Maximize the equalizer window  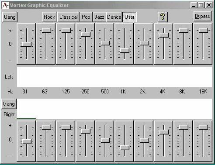(x=201, y=5)
